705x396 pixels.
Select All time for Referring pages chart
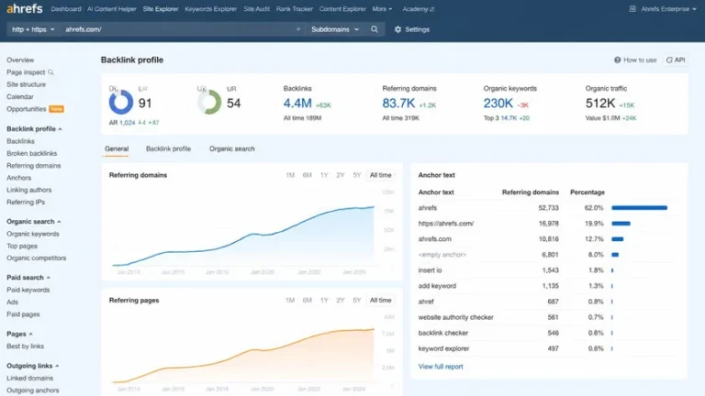tap(380, 301)
